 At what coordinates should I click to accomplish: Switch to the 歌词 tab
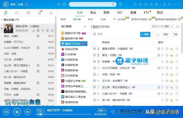(x=160, y=13)
